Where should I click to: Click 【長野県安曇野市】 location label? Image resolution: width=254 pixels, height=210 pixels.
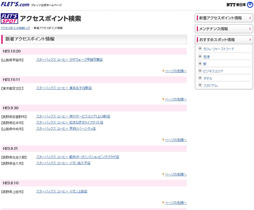(x=14, y=117)
